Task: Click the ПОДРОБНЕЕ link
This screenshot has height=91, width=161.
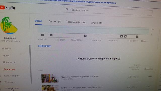Action: click(45, 46)
